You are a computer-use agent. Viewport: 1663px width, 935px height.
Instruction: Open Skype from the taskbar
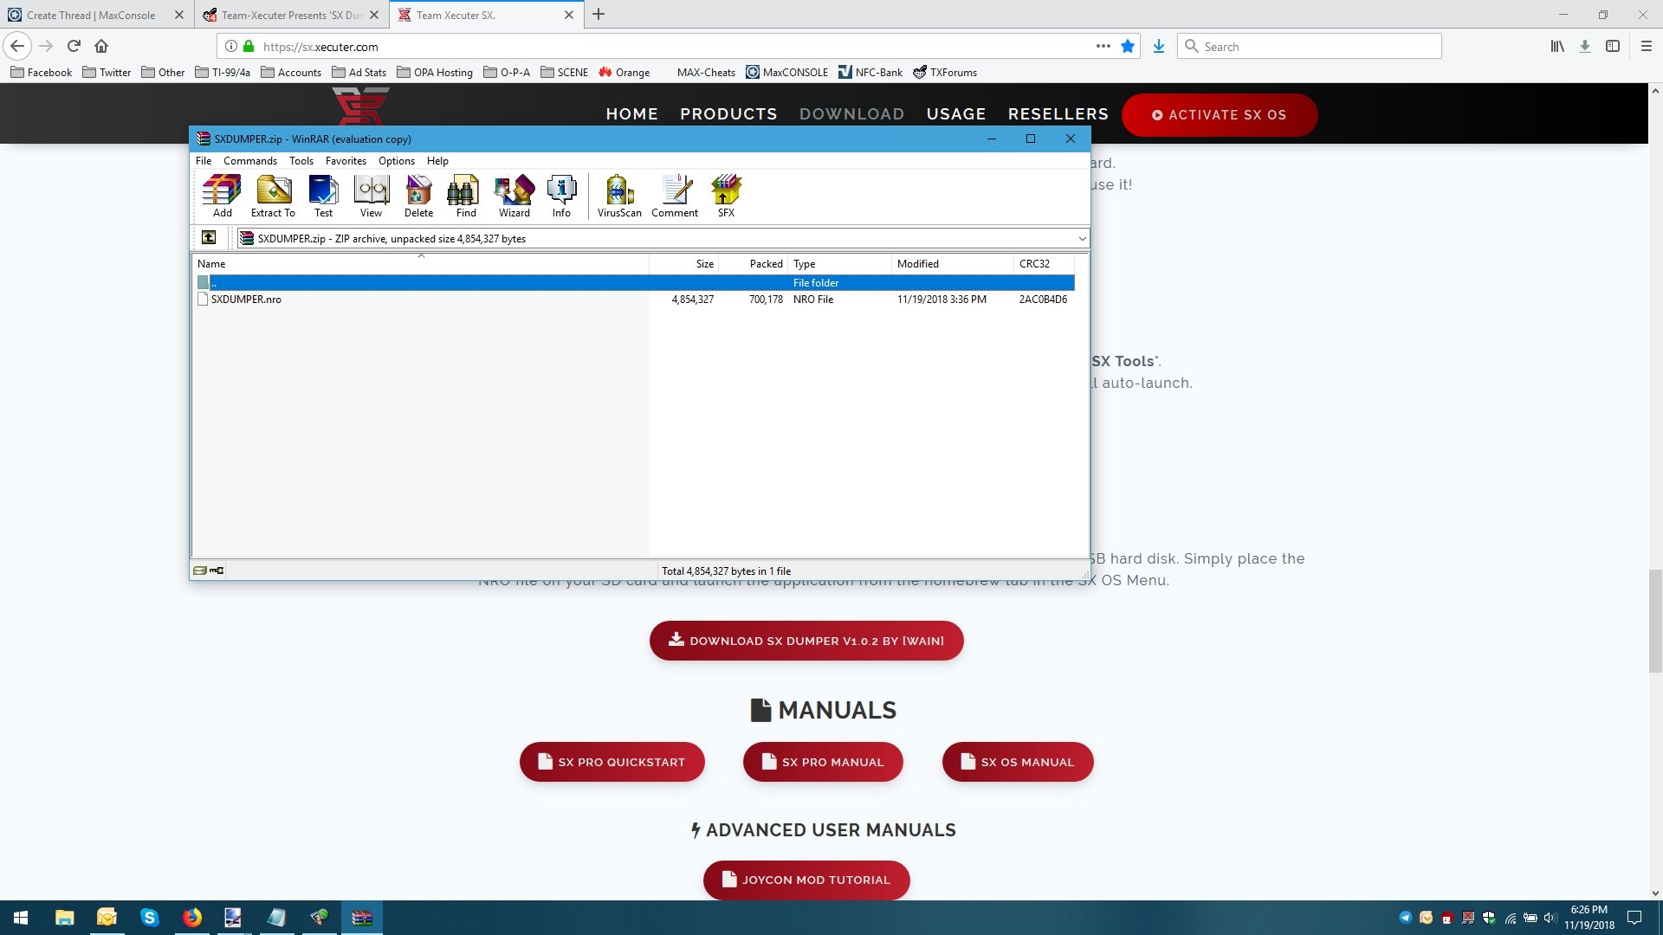coord(149,918)
